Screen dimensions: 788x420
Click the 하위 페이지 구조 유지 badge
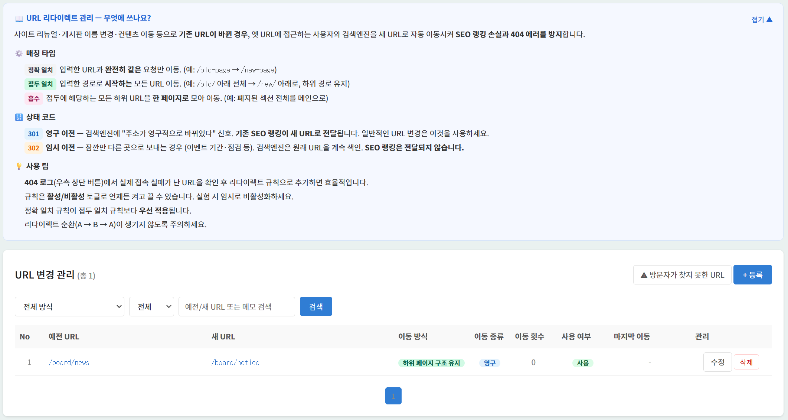[431, 363]
